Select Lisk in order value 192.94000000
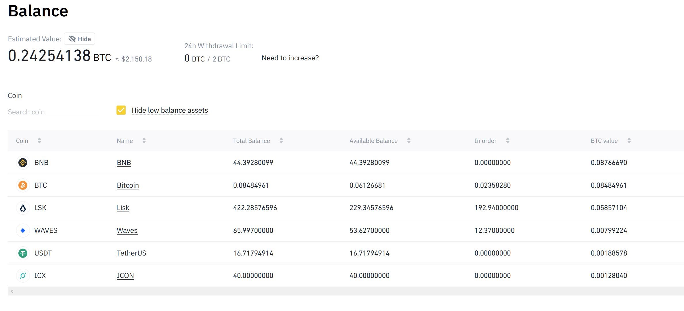 (497, 208)
